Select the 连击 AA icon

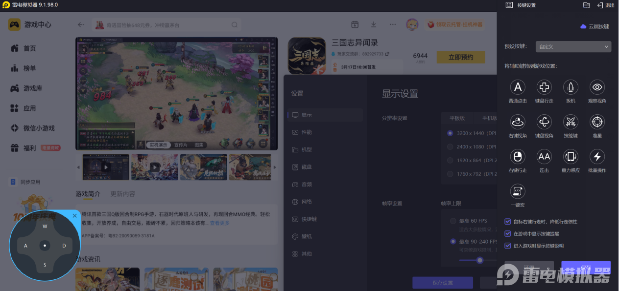(544, 157)
